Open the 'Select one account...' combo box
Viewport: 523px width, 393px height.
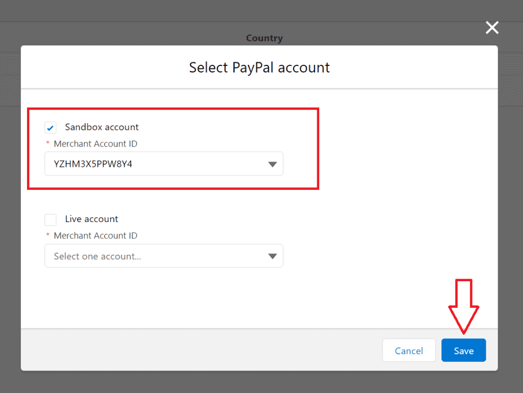(153, 256)
